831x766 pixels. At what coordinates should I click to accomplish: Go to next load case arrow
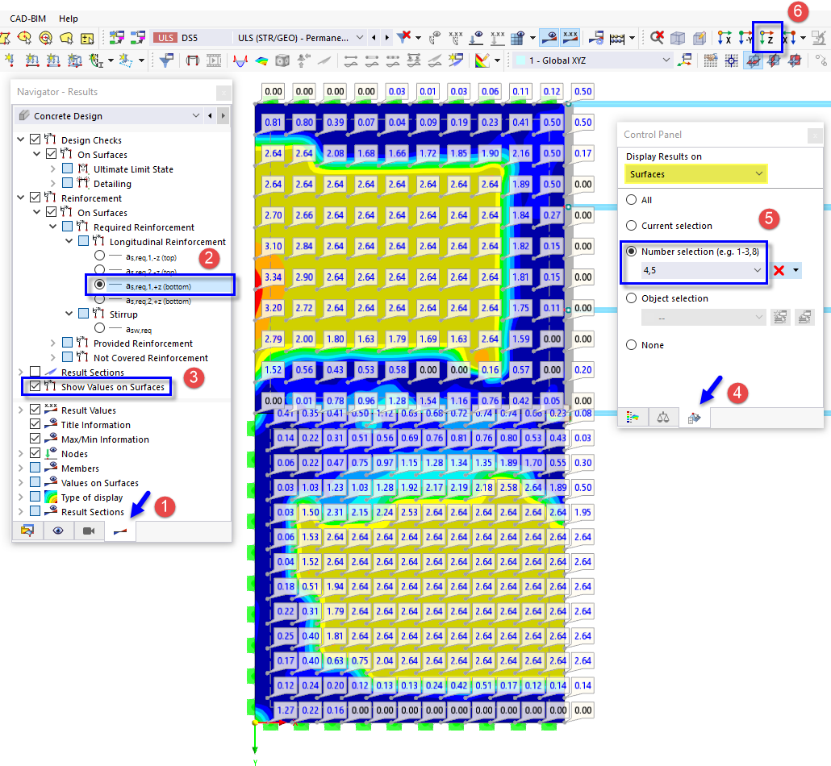[x=387, y=38]
